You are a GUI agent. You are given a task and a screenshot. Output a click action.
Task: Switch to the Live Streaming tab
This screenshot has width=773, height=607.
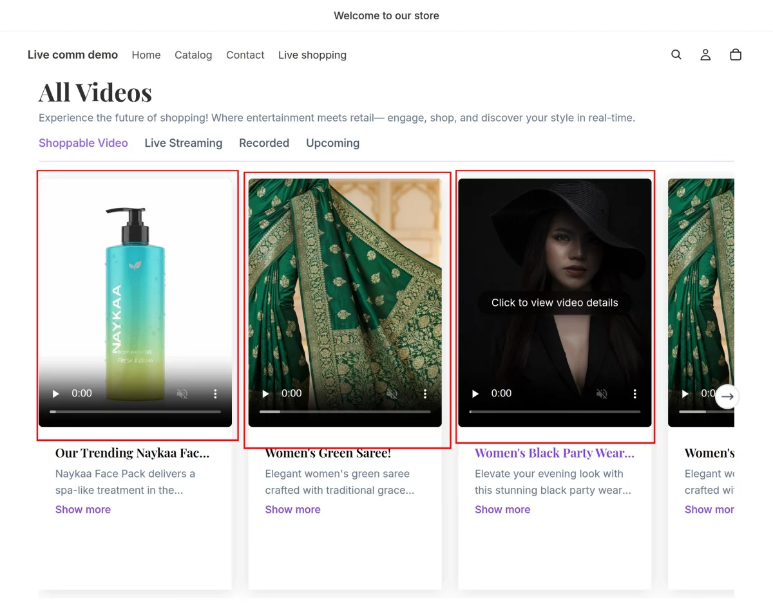[183, 143]
